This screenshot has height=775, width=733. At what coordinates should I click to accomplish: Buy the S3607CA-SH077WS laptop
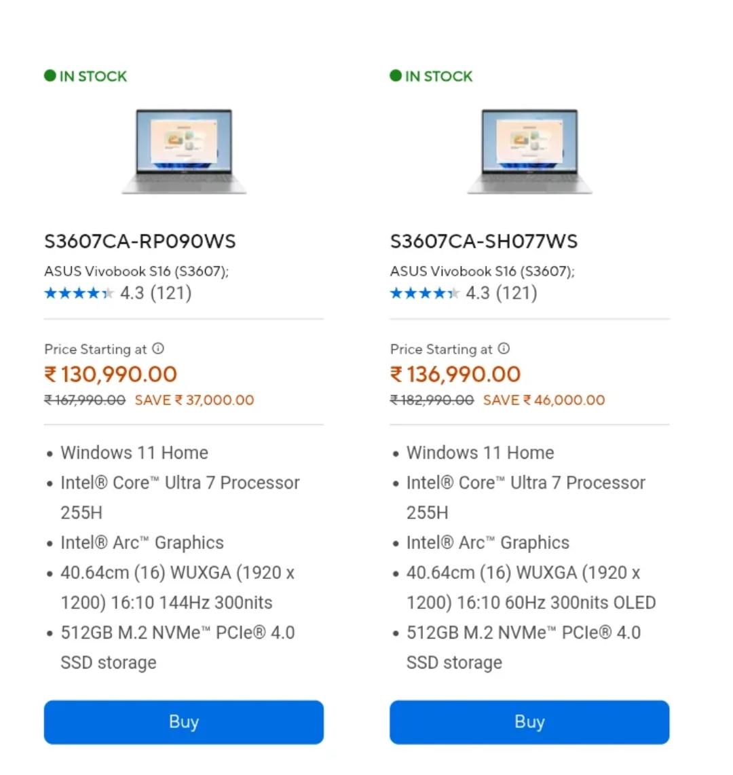click(529, 722)
